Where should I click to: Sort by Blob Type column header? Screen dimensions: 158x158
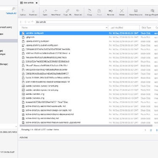[146, 28]
